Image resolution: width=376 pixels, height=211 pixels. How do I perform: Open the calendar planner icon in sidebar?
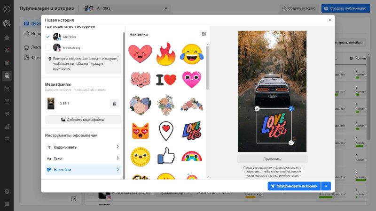tap(7, 101)
